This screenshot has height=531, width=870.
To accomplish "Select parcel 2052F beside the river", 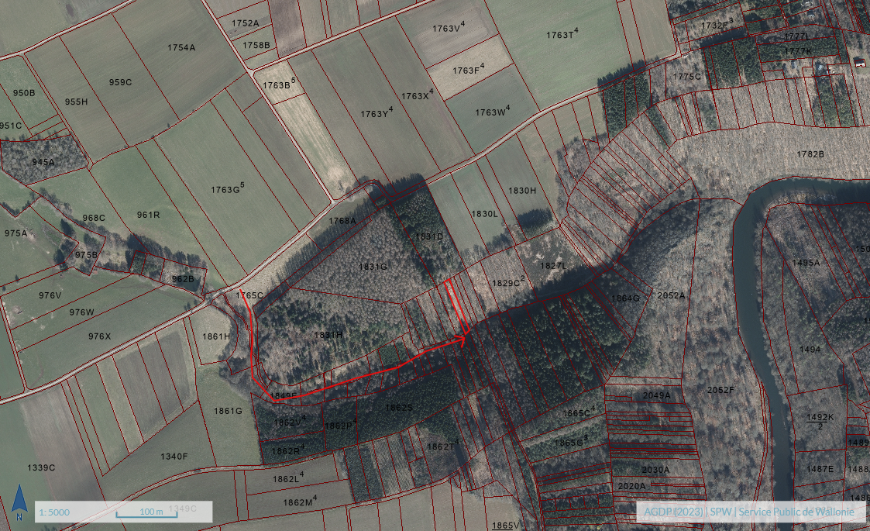I will point(720,390).
